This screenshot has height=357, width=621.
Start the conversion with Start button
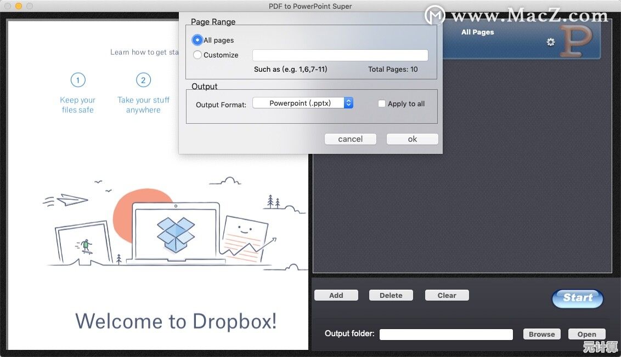[x=577, y=298]
